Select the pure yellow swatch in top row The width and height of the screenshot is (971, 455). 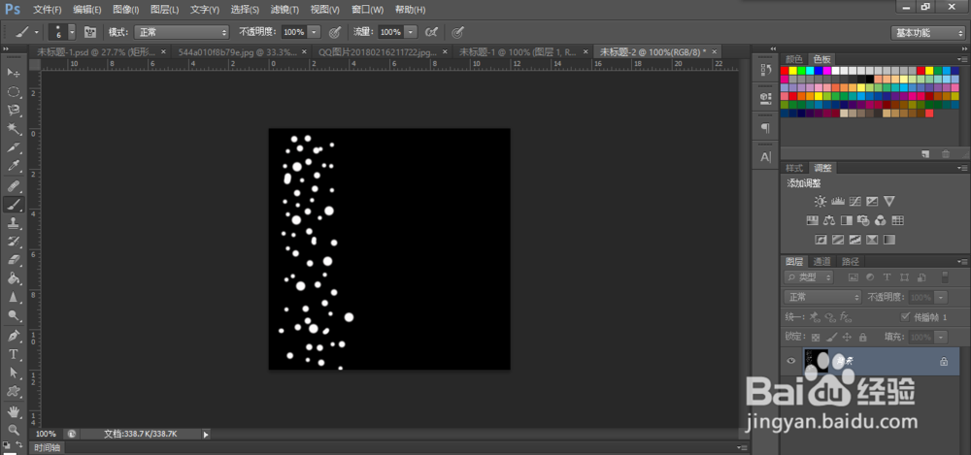tap(793, 71)
